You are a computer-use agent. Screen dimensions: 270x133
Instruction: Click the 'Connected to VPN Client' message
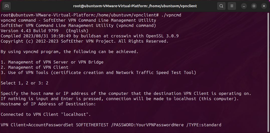click(46, 114)
